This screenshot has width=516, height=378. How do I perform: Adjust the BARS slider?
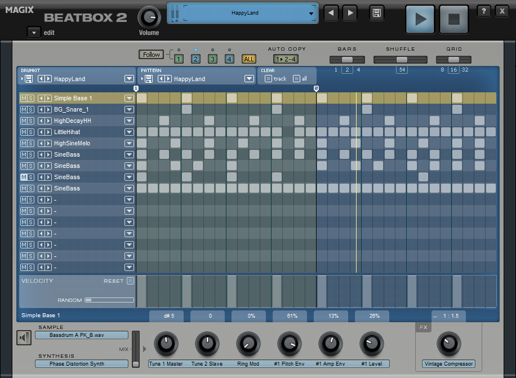coord(347,60)
